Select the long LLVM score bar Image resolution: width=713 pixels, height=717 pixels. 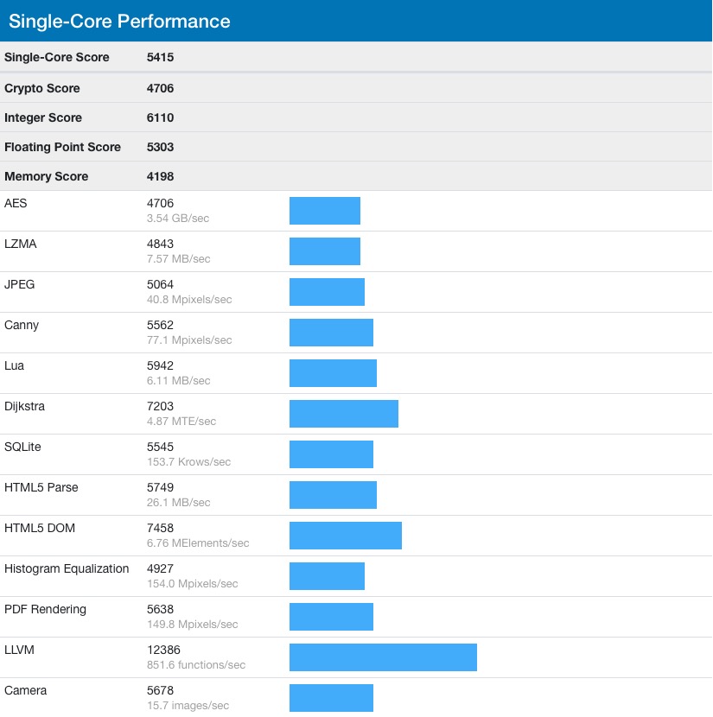click(x=383, y=657)
